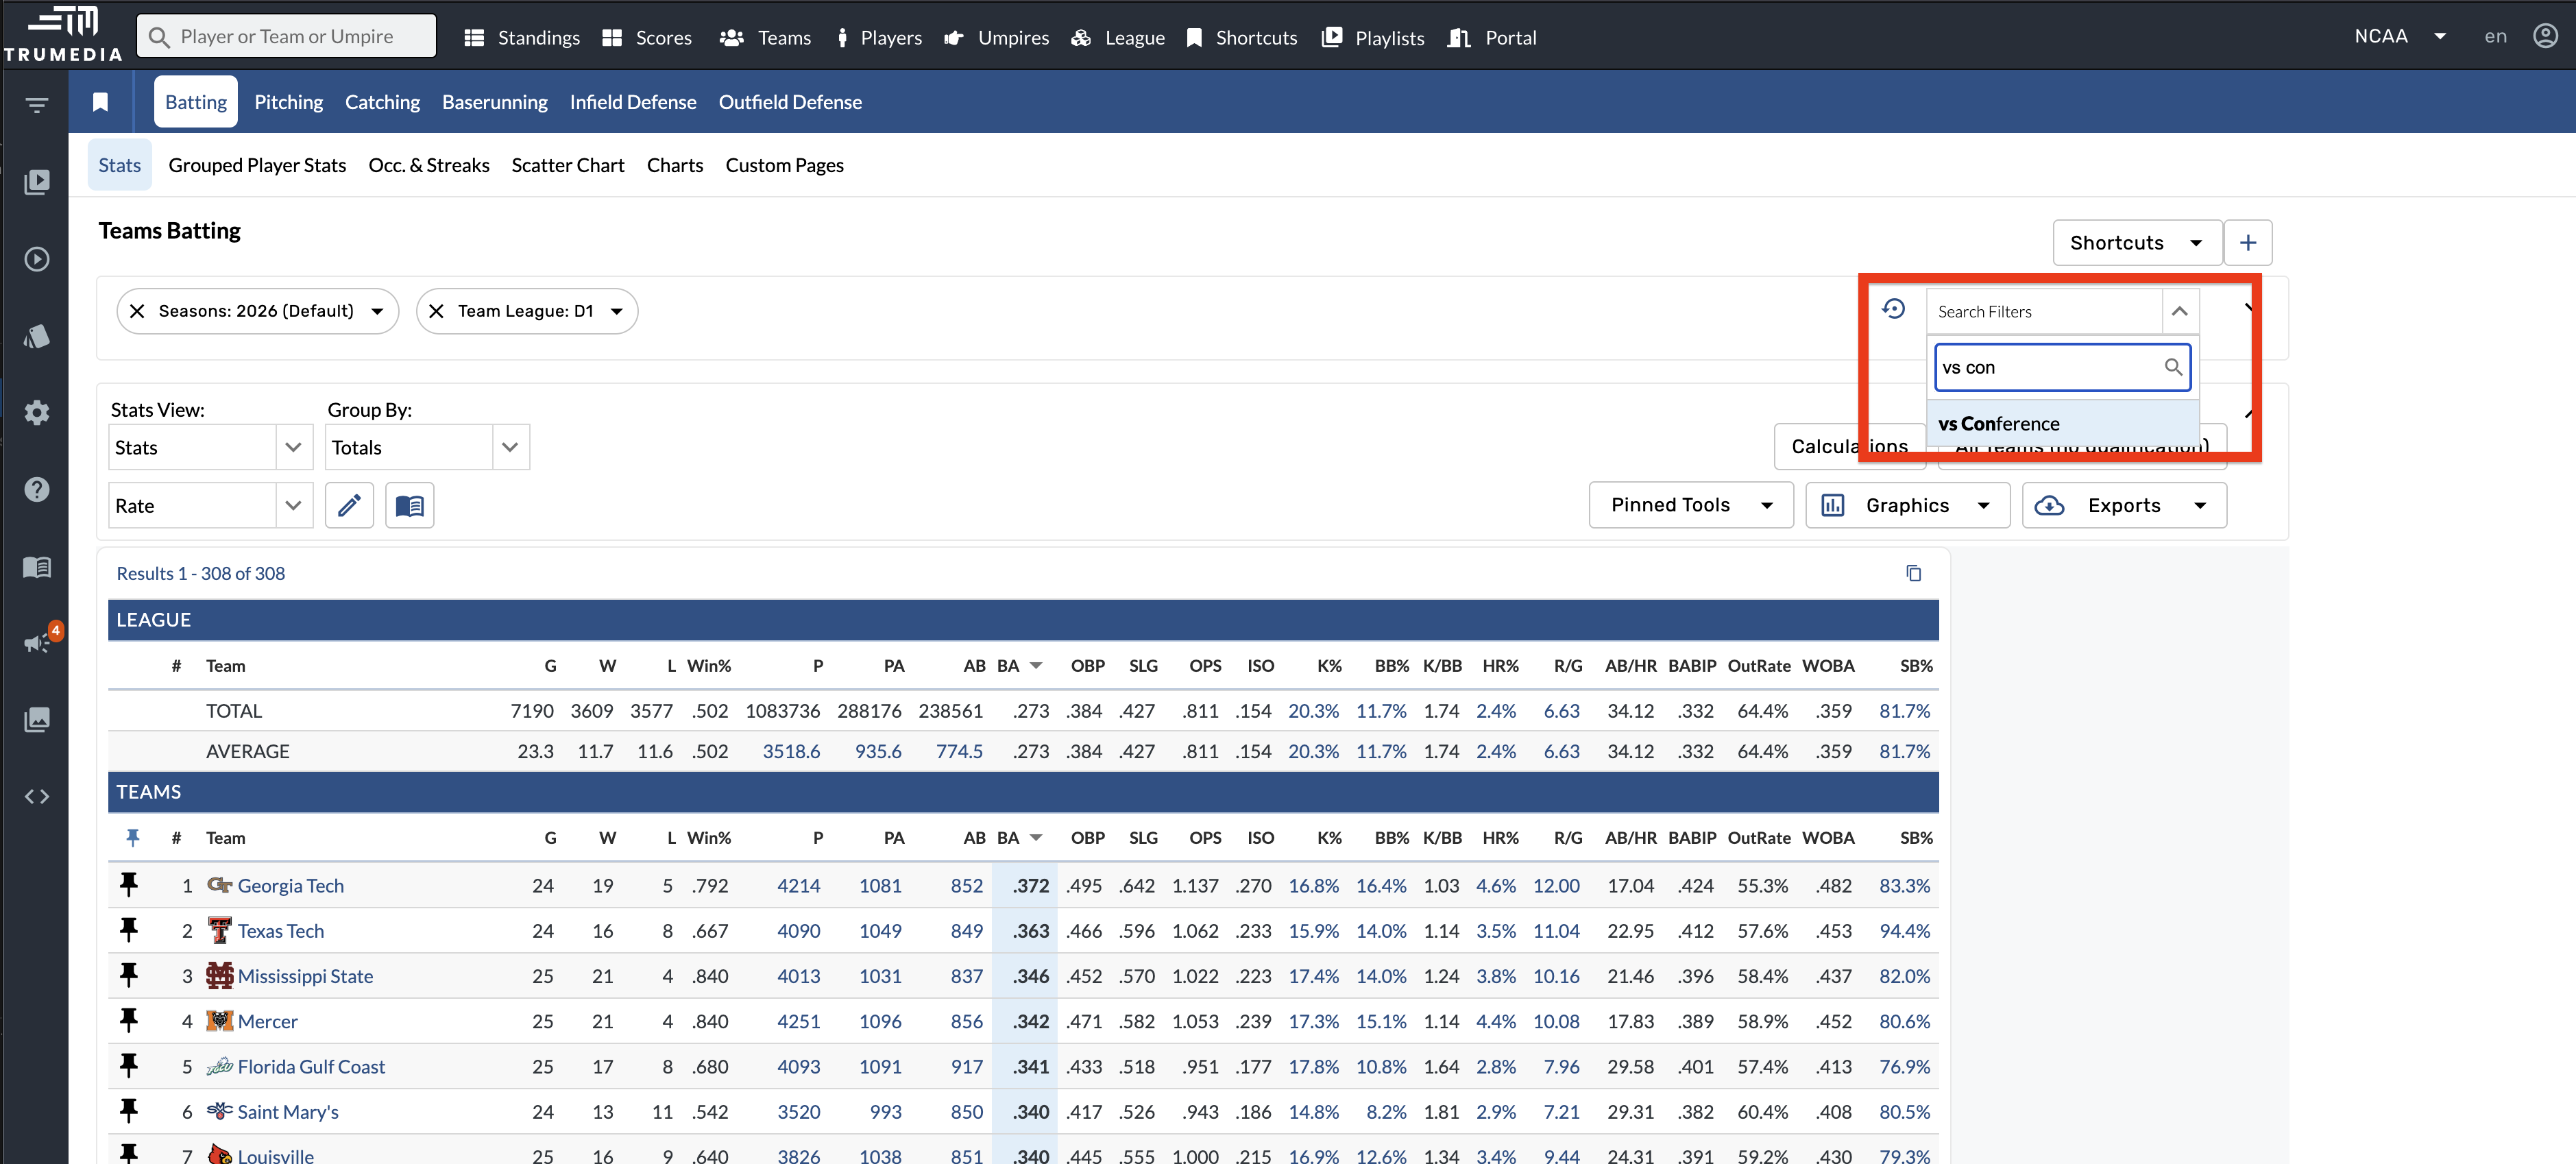Click the code brackets sidebar icon
The height and width of the screenshot is (1164, 2576).
[37, 796]
